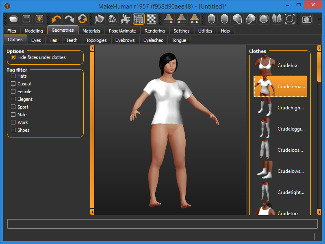Click the Export upload arrow icon
Image resolution: width=325 pixels, height=244 pixels.
coord(39,19)
